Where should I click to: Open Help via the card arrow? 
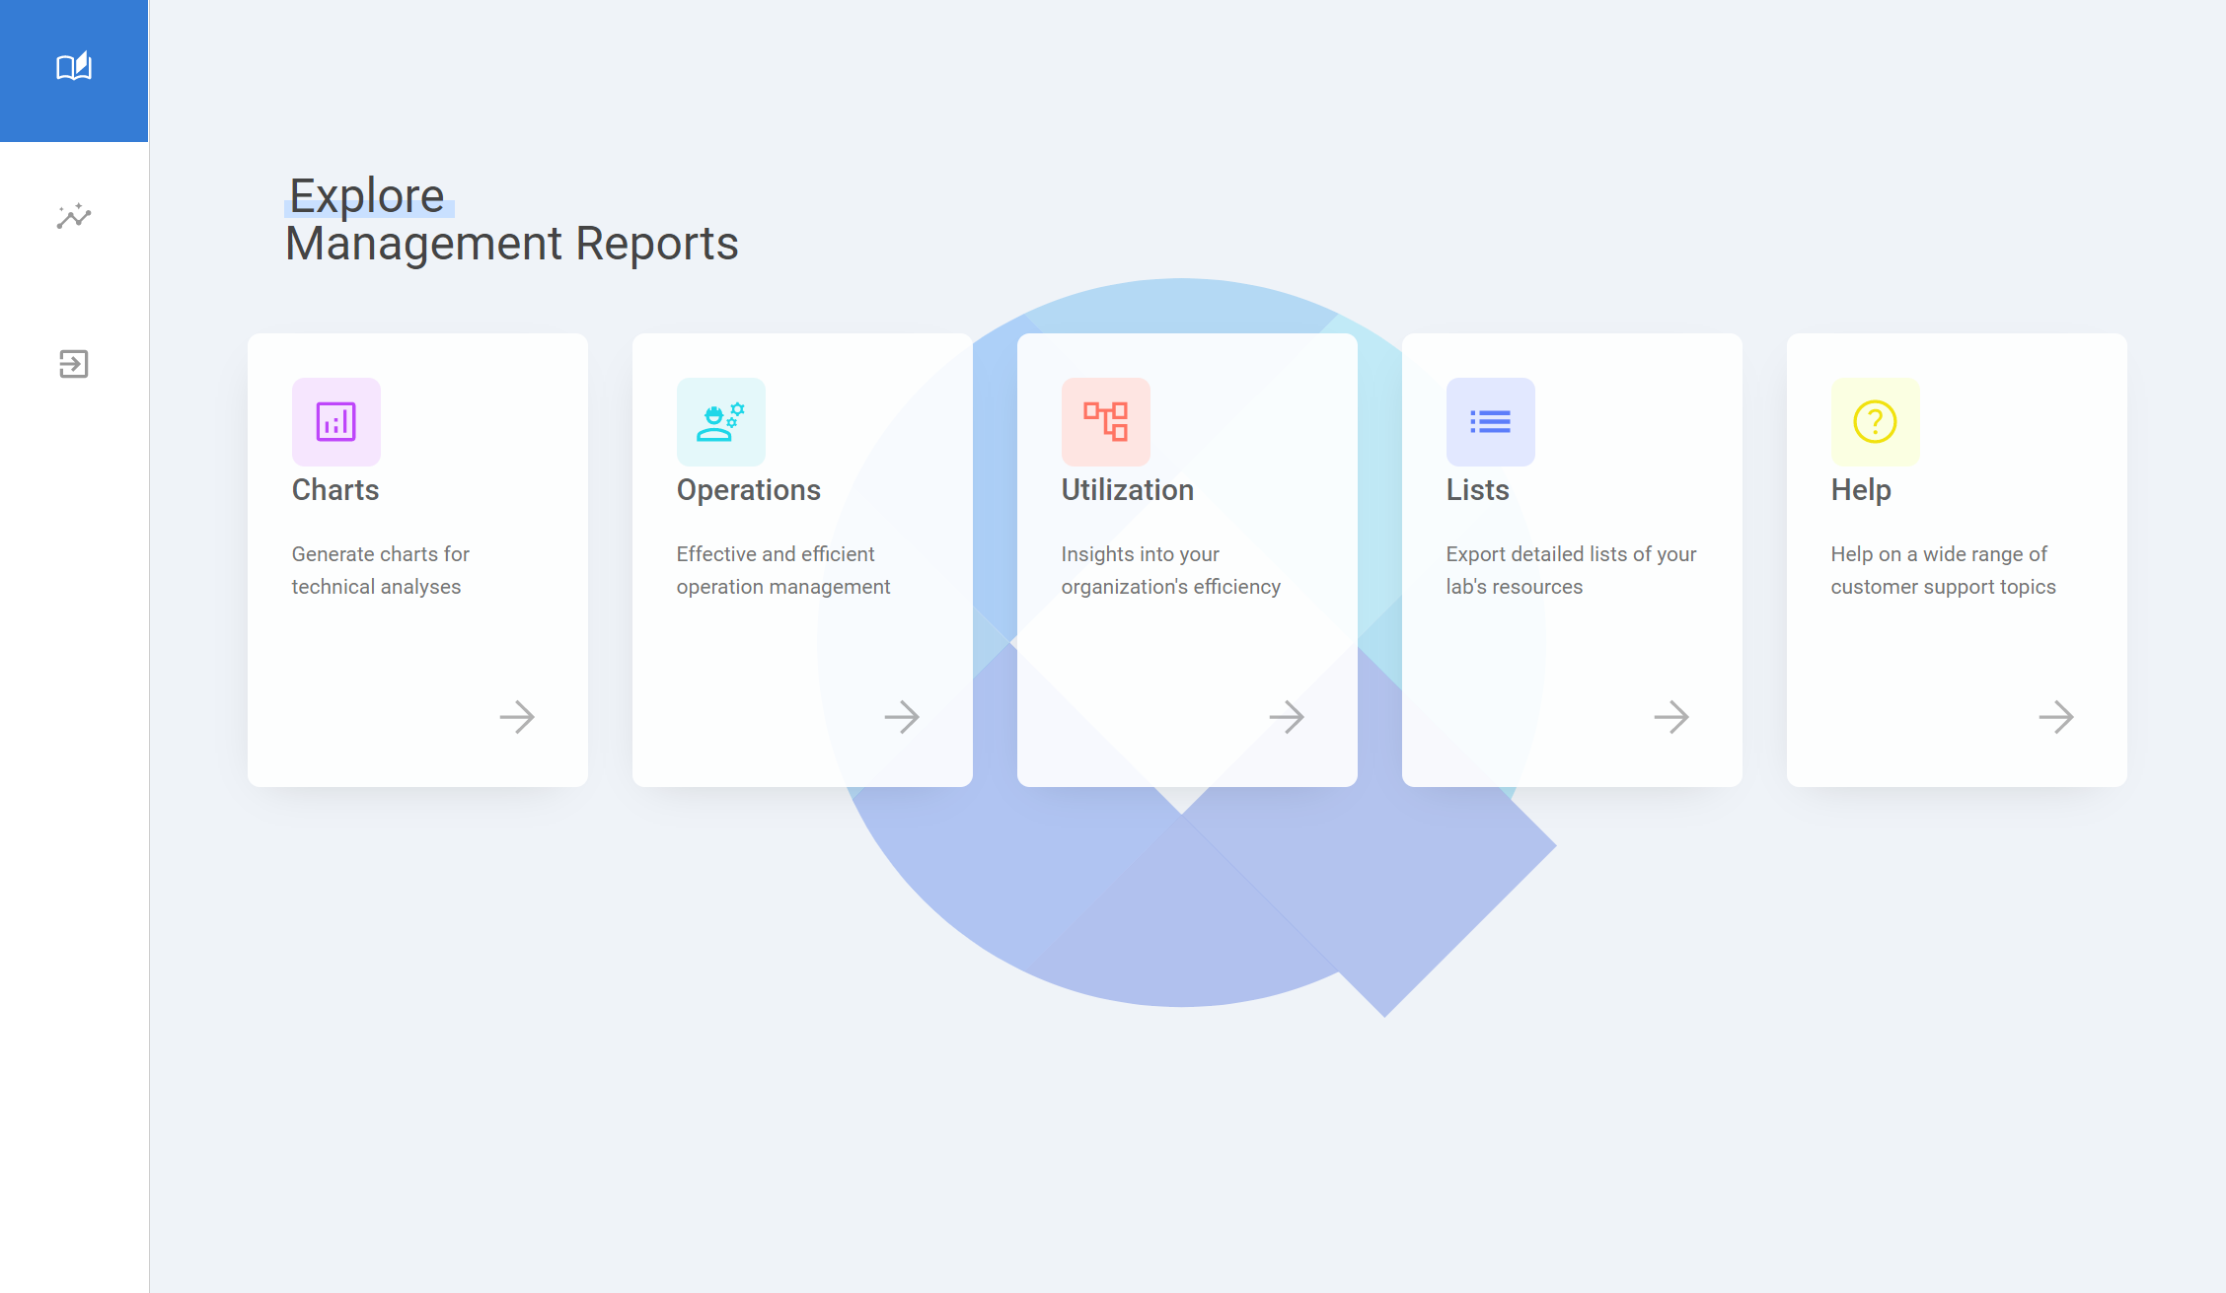click(2055, 717)
